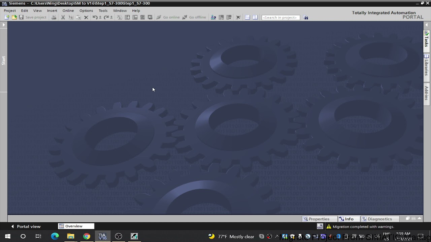Click the Upload from device icon

(135, 17)
